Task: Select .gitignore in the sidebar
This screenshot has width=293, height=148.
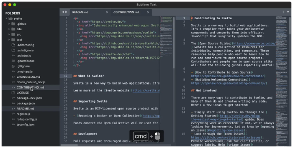Action: click(23, 66)
